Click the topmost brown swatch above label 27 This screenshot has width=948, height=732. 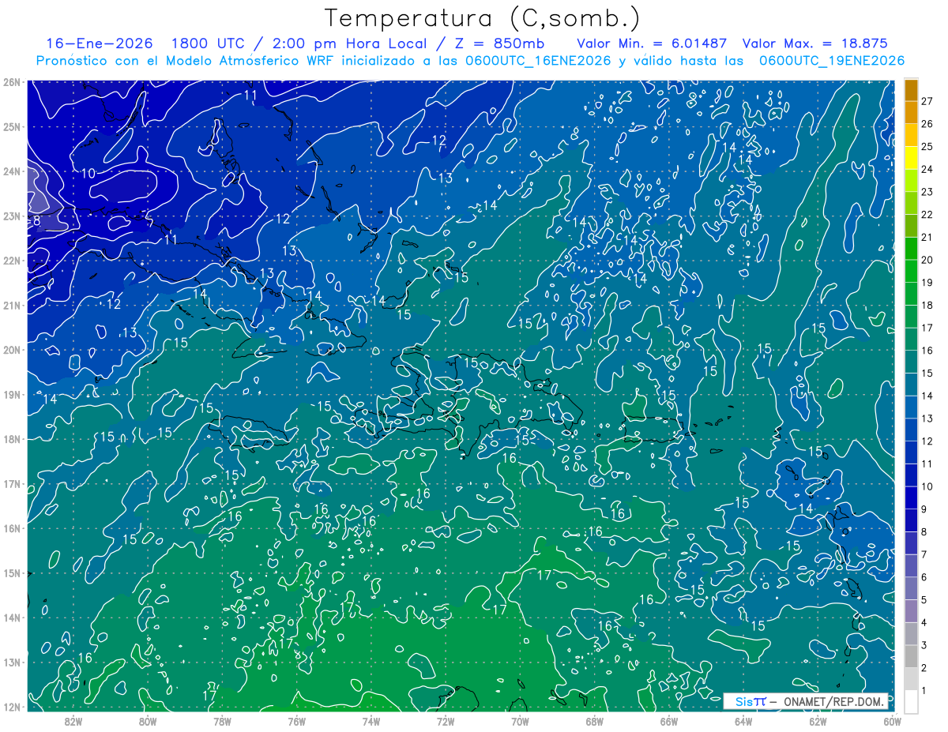912,90
